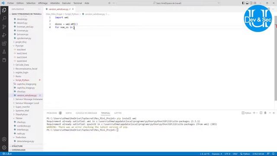Toggle the secondary sidebar layout icon

coord(251,3)
